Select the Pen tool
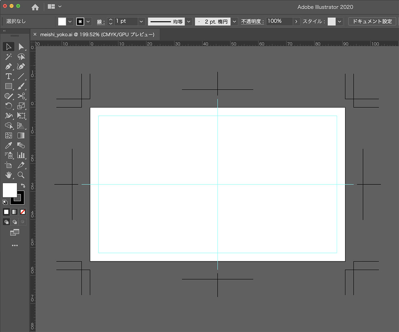399x332 pixels. (9, 66)
